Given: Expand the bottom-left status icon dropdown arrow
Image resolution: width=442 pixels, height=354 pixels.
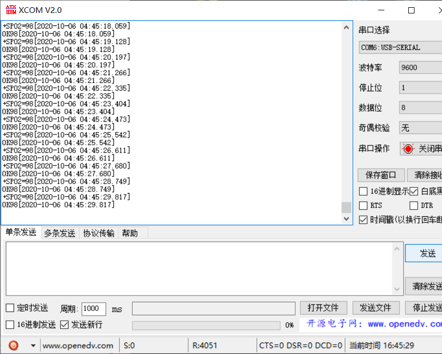Looking at the screenshot, I should [33, 345].
